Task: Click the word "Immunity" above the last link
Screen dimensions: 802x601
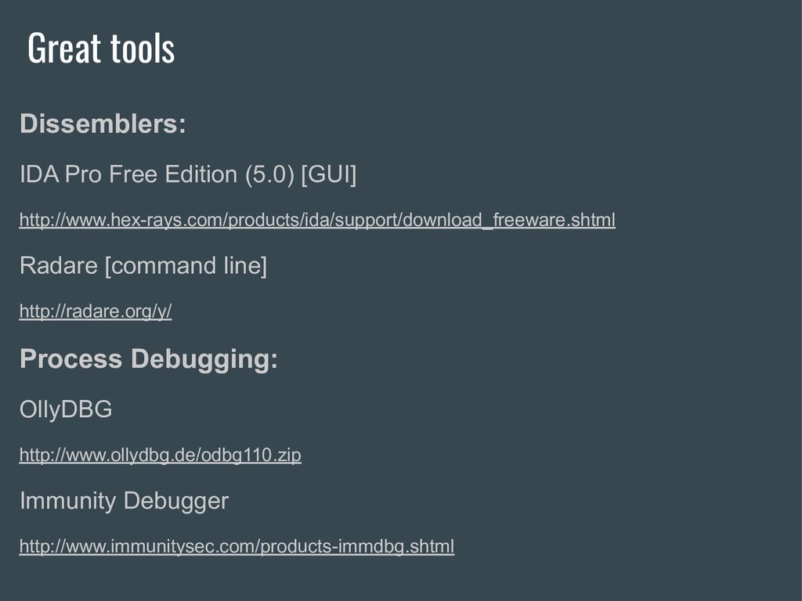Action: point(68,501)
